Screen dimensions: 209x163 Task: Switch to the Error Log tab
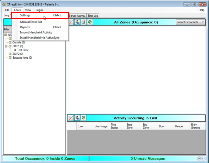click(93, 16)
